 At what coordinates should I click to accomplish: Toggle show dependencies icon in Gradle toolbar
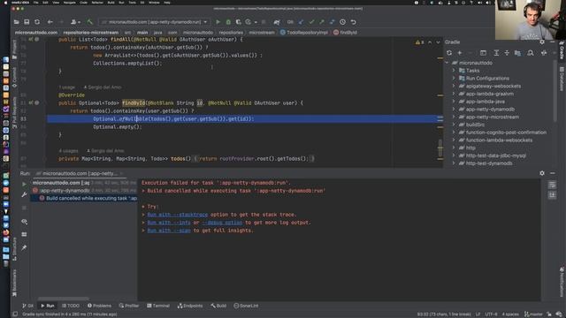(x=517, y=53)
